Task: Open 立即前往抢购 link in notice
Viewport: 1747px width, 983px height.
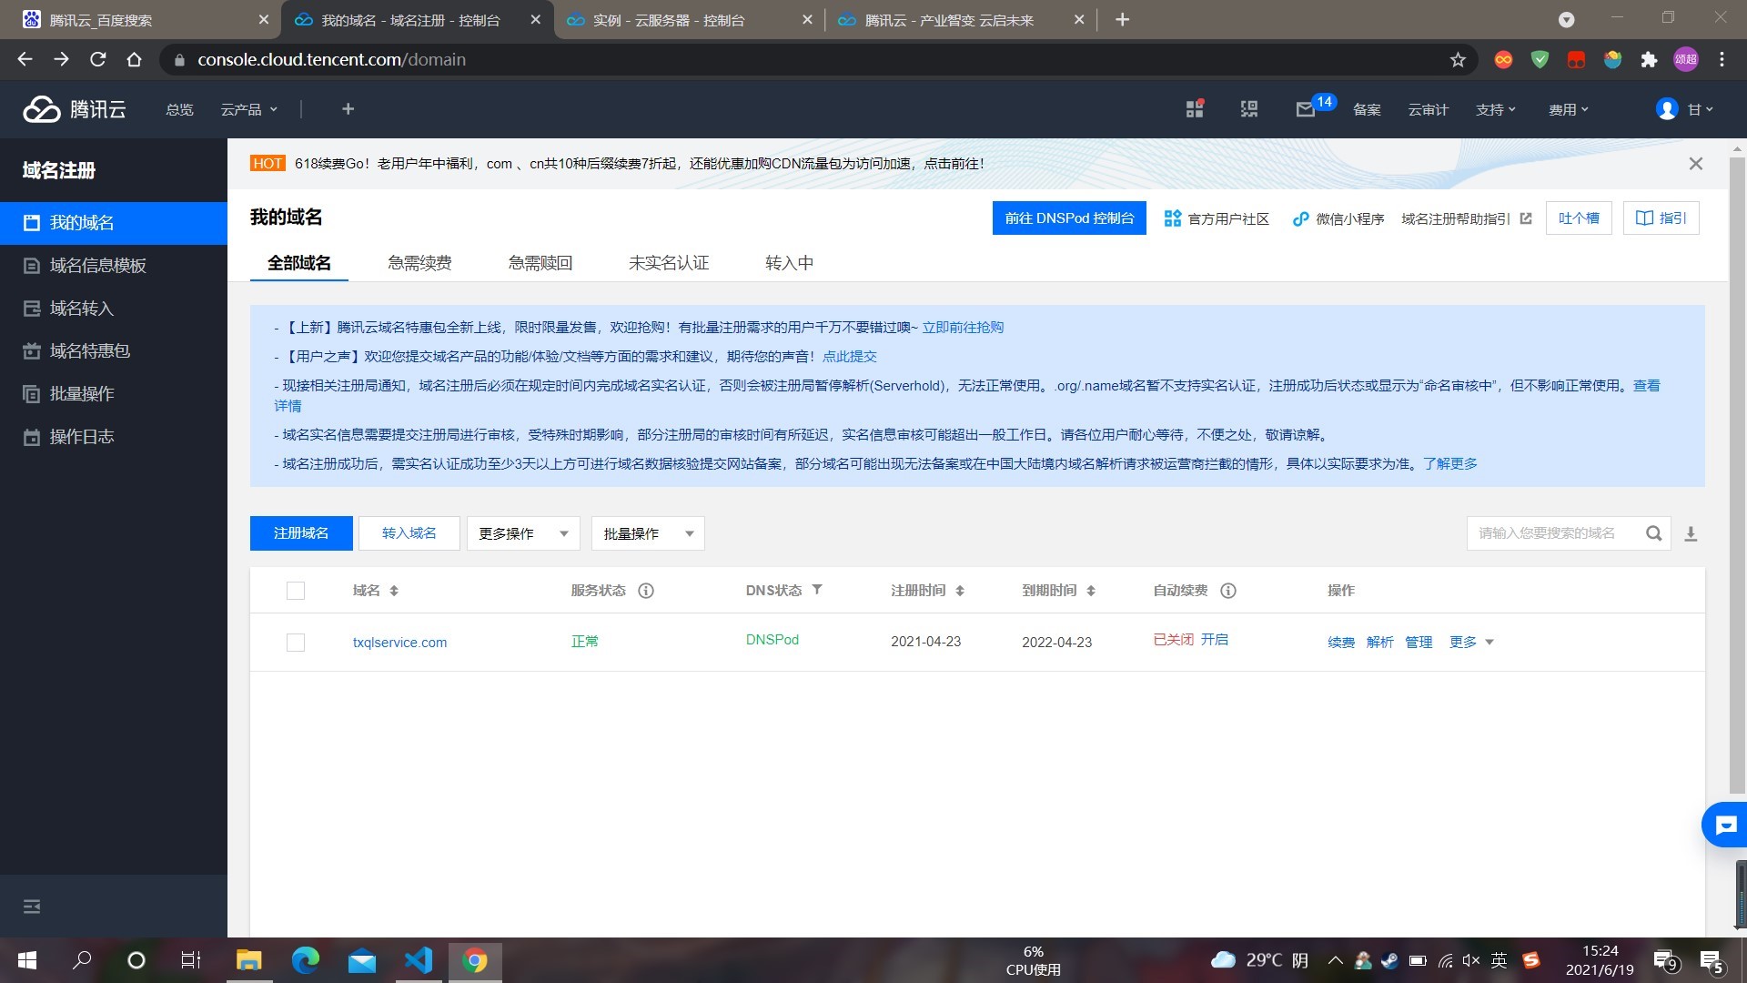Action: coord(963,328)
